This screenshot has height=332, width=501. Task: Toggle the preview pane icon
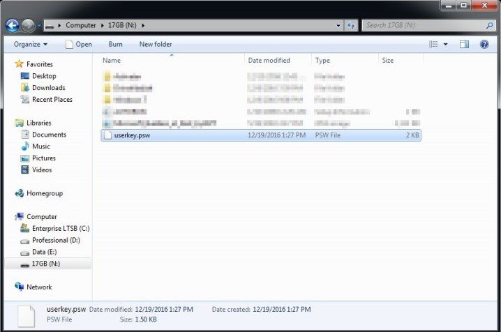pyautogui.click(x=464, y=44)
